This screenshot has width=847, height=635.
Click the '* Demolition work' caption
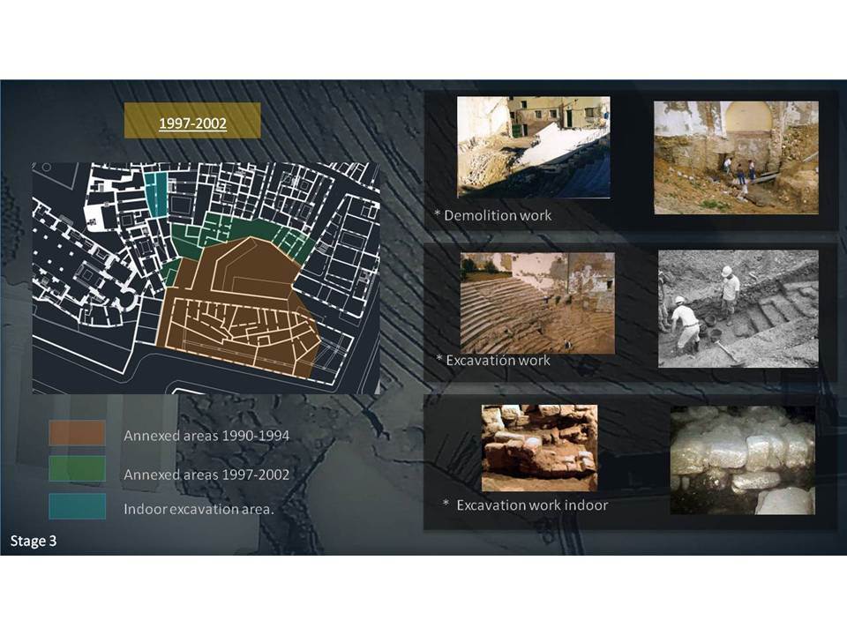click(492, 215)
